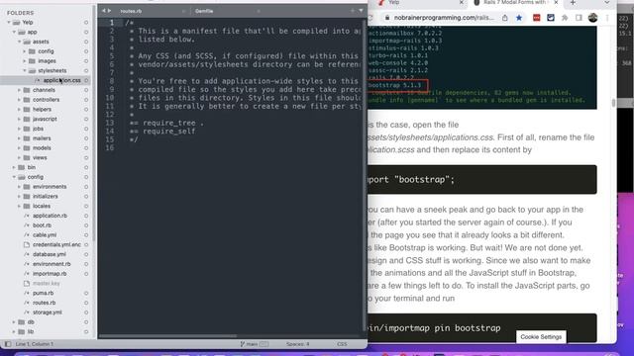Open environment.rb in the sidebar
The height and width of the screenshot is (356, 634).
(x=52, y=264)
